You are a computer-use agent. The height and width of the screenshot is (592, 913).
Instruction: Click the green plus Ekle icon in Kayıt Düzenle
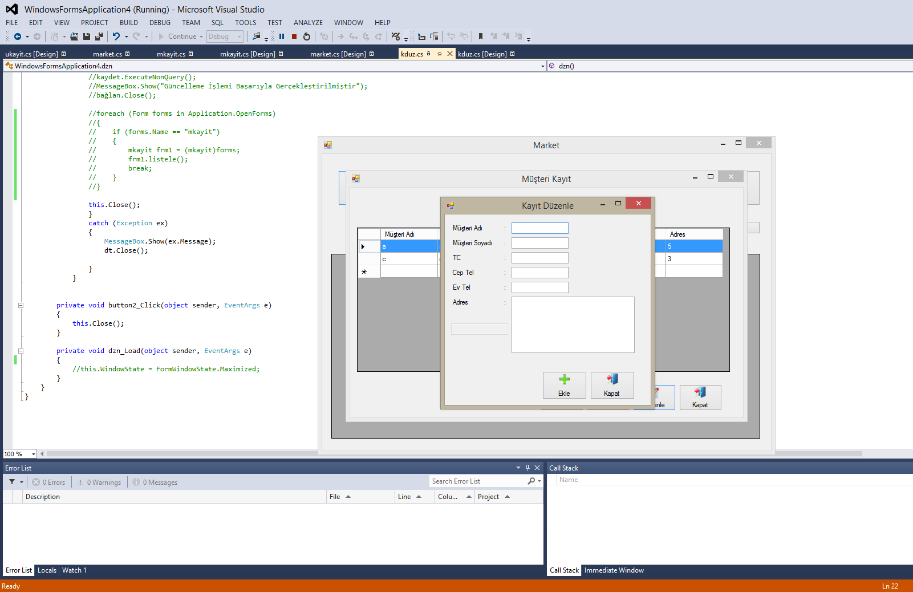click(565, 380)
